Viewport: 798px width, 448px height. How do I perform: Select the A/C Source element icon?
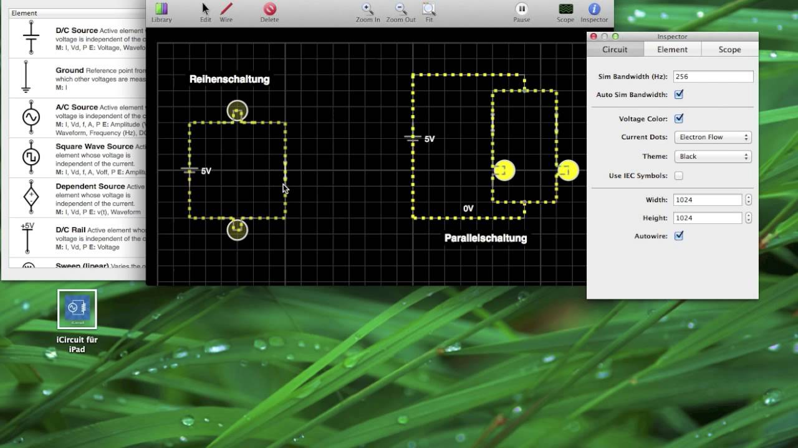tap(31, 116)
